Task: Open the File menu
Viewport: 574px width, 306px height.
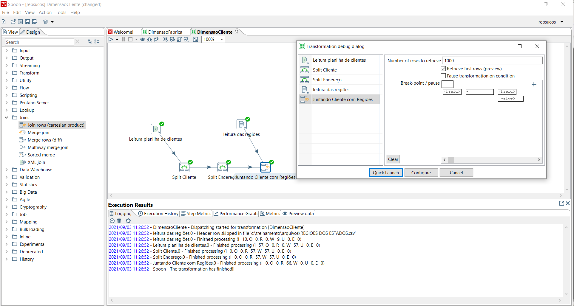Action: click(x=5, y=13)
